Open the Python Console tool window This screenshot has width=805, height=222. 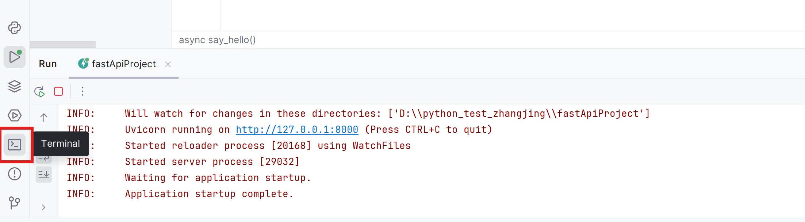(x=15, y=28)
